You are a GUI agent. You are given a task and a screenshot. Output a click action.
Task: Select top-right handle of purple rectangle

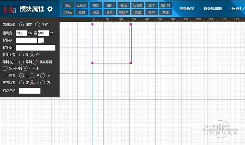tap(131, 24)
